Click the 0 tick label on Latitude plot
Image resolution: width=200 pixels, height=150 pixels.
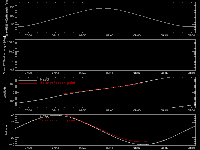[x=13, y=130]
